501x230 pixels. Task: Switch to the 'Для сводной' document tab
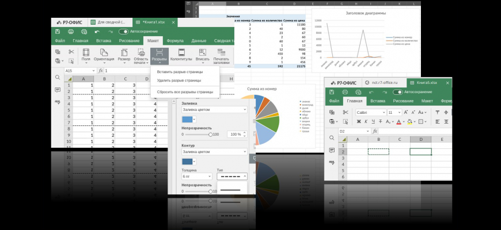(111, 22)
